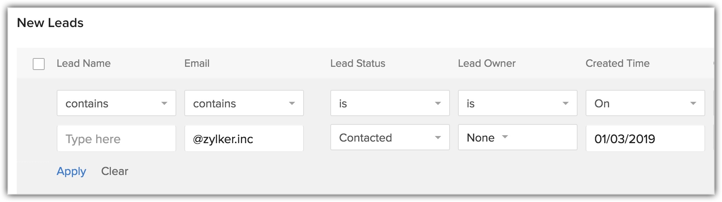
Task: Click the arrow next to 'None' owner
Action: pyautogui.click(x=505, y=137)
